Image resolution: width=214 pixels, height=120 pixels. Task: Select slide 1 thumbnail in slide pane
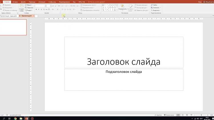13,27
